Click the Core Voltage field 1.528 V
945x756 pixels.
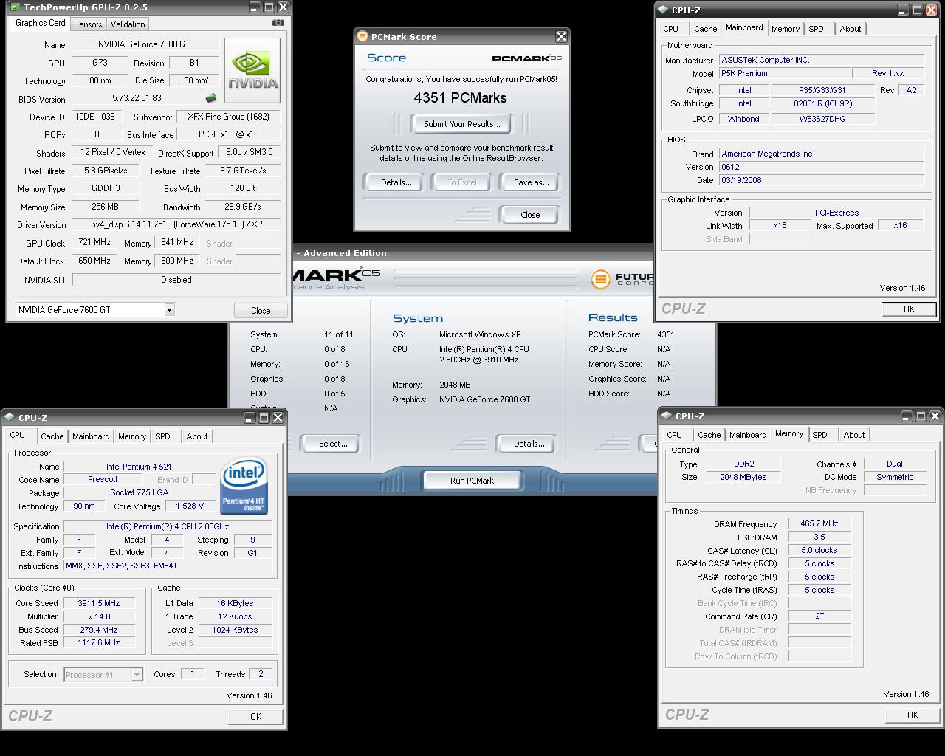[x=190, y=506]
